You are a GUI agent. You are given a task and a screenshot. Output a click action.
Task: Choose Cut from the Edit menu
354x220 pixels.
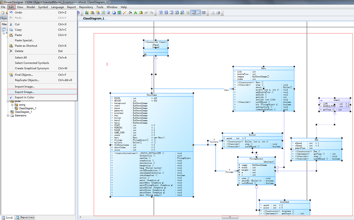(x=42, y=24)
